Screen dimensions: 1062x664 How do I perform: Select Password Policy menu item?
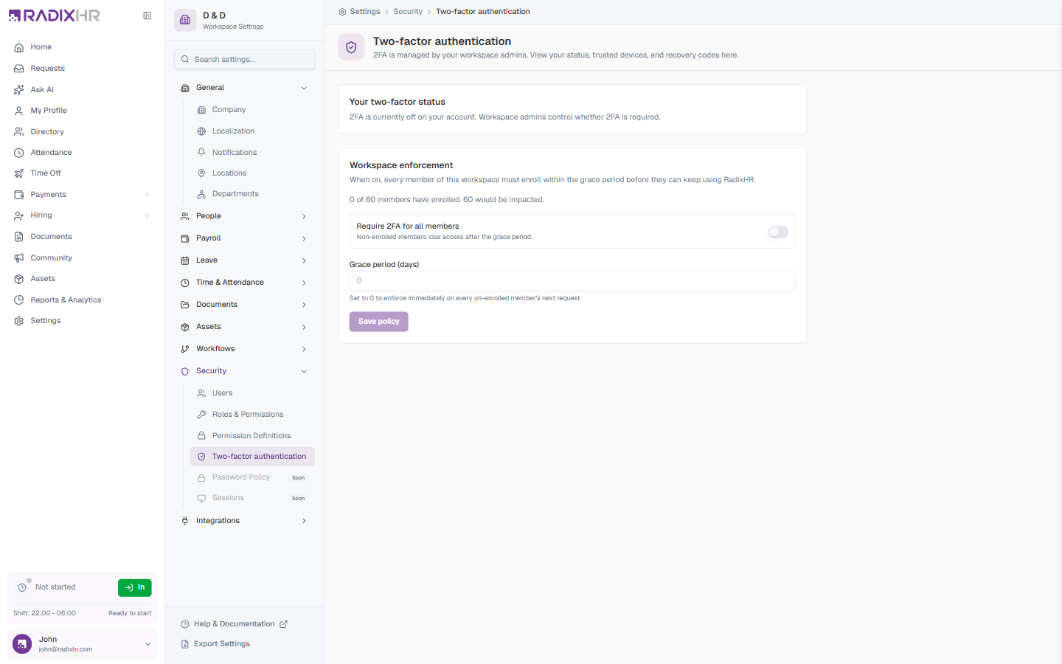[252, 477]
